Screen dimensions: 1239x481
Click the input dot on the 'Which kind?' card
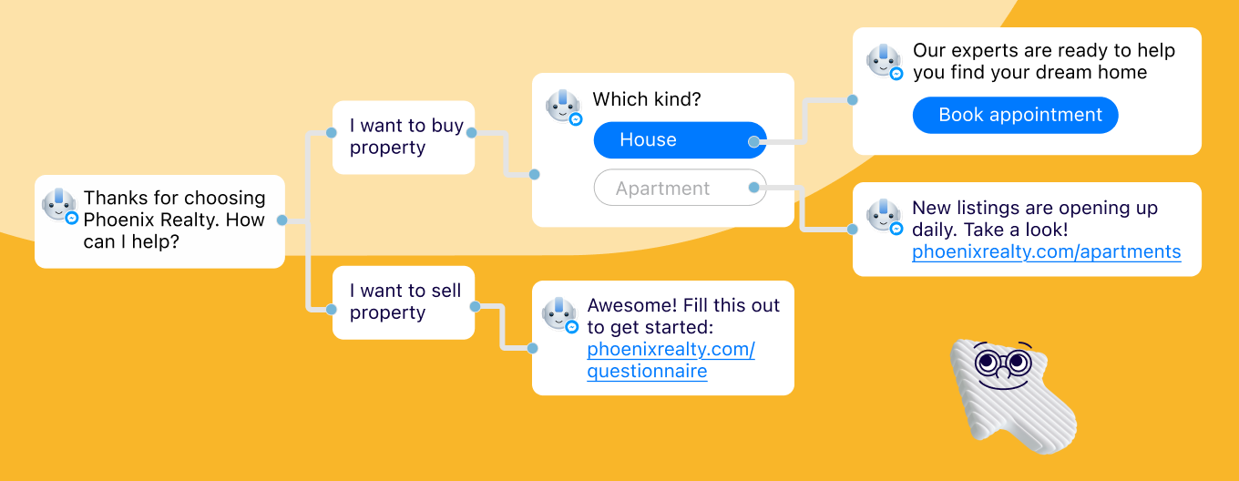pyautogui.click(x=535, y=174)
